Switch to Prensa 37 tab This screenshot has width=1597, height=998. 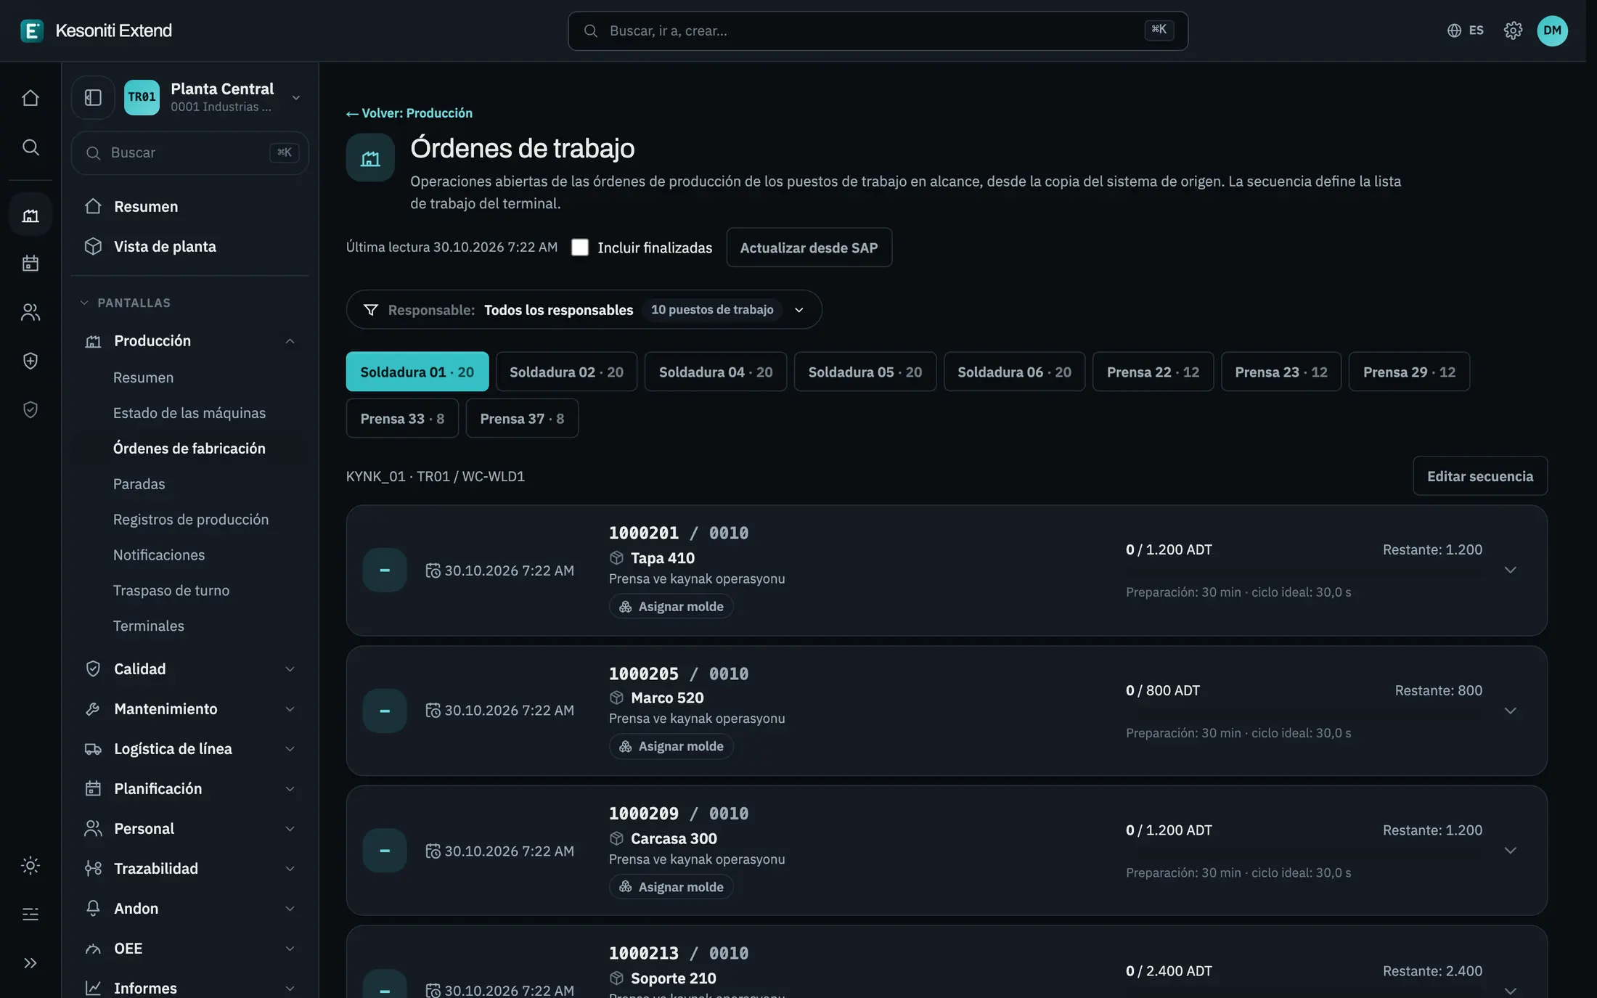click(x=522, y=419)
